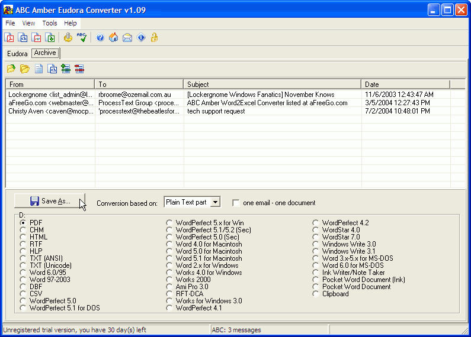The width and height of the screenshot is (471, 337).
Task: Open the File menu
Action: (10, 23)
